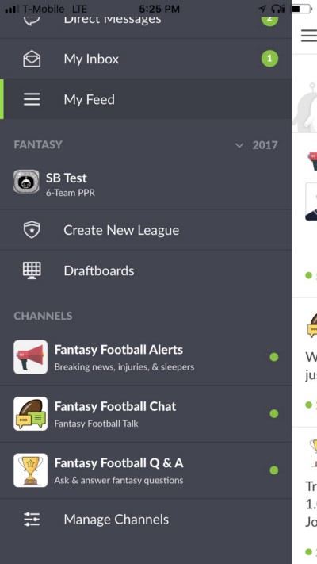Tap the SB Test league helmet avatar
Image resolution: width=317 pixels, height=564 pixels.
pos(26,182)
